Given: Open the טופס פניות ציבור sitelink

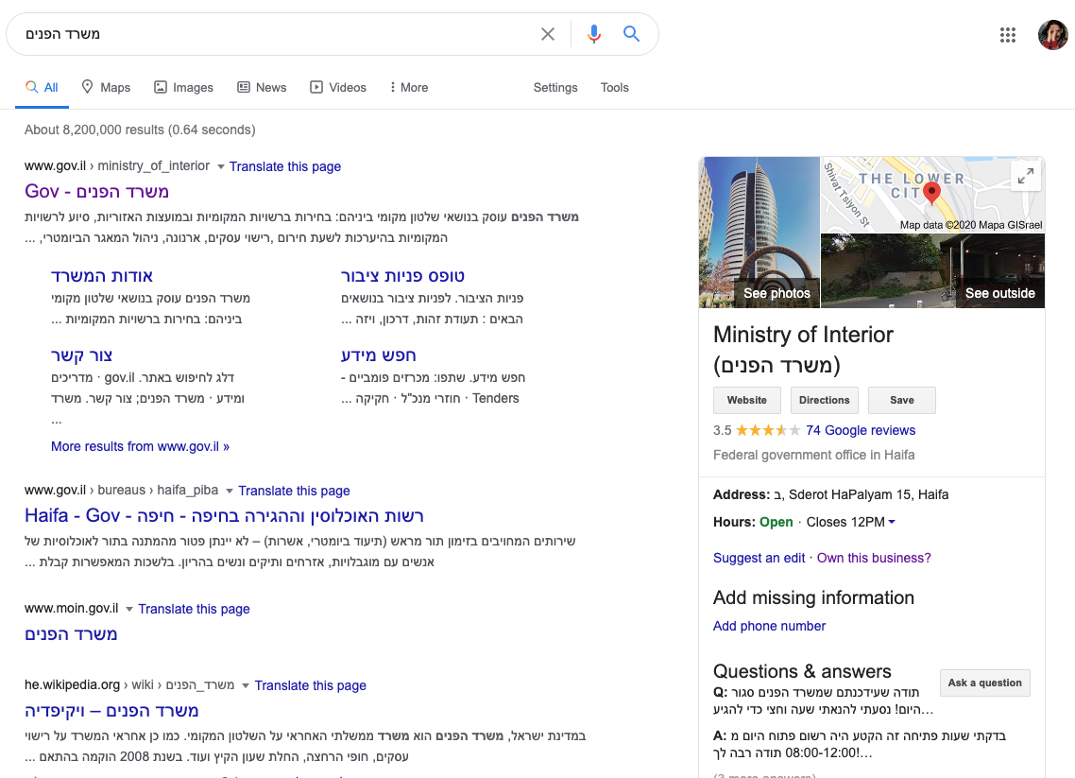Looking at the screenshot, I should (402, 276).
